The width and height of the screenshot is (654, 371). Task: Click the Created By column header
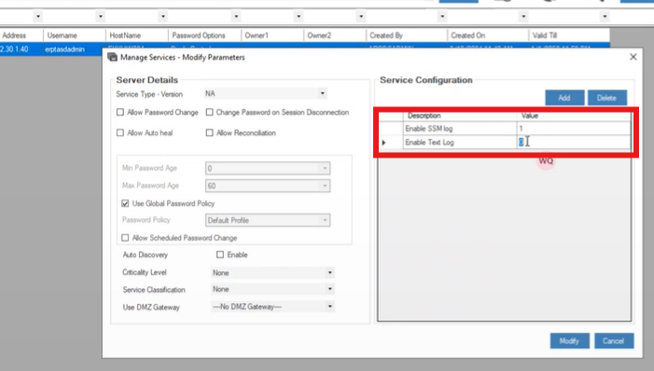point(407,35)
